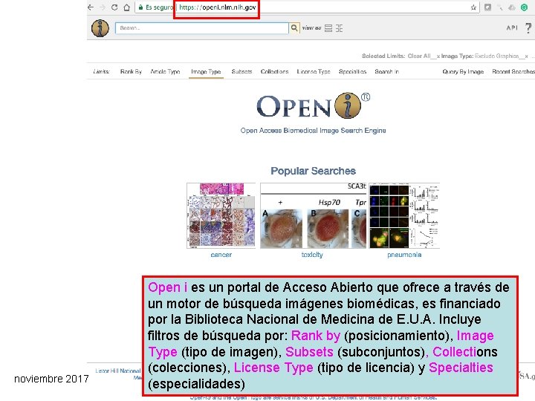Open the Search In filter

[x=386, y=71]
